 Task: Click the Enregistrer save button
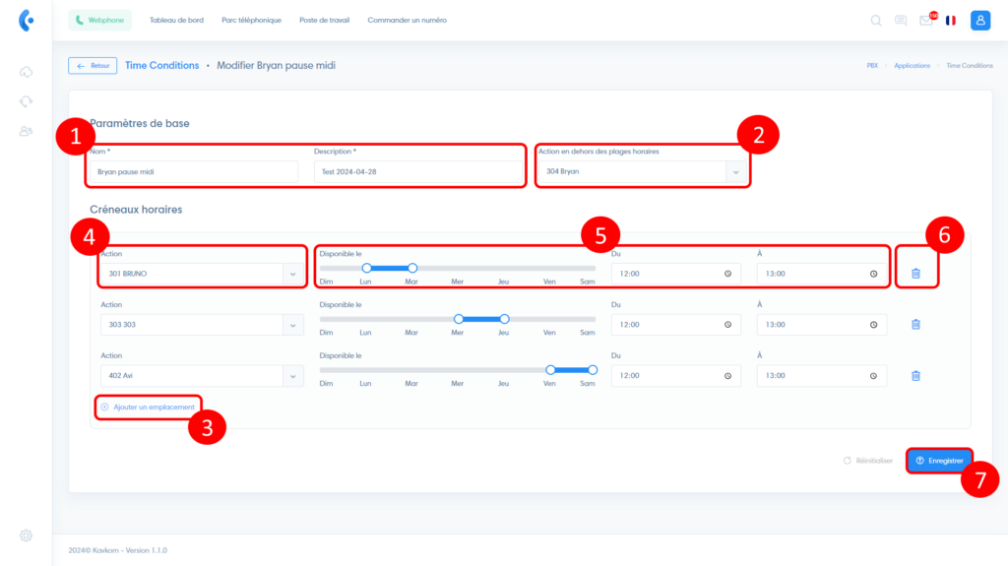point(939,461)
